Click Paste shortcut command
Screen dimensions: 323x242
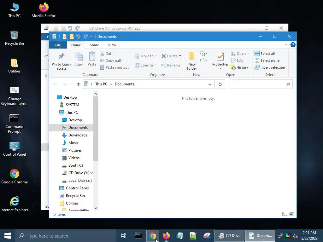coord(114,67)
